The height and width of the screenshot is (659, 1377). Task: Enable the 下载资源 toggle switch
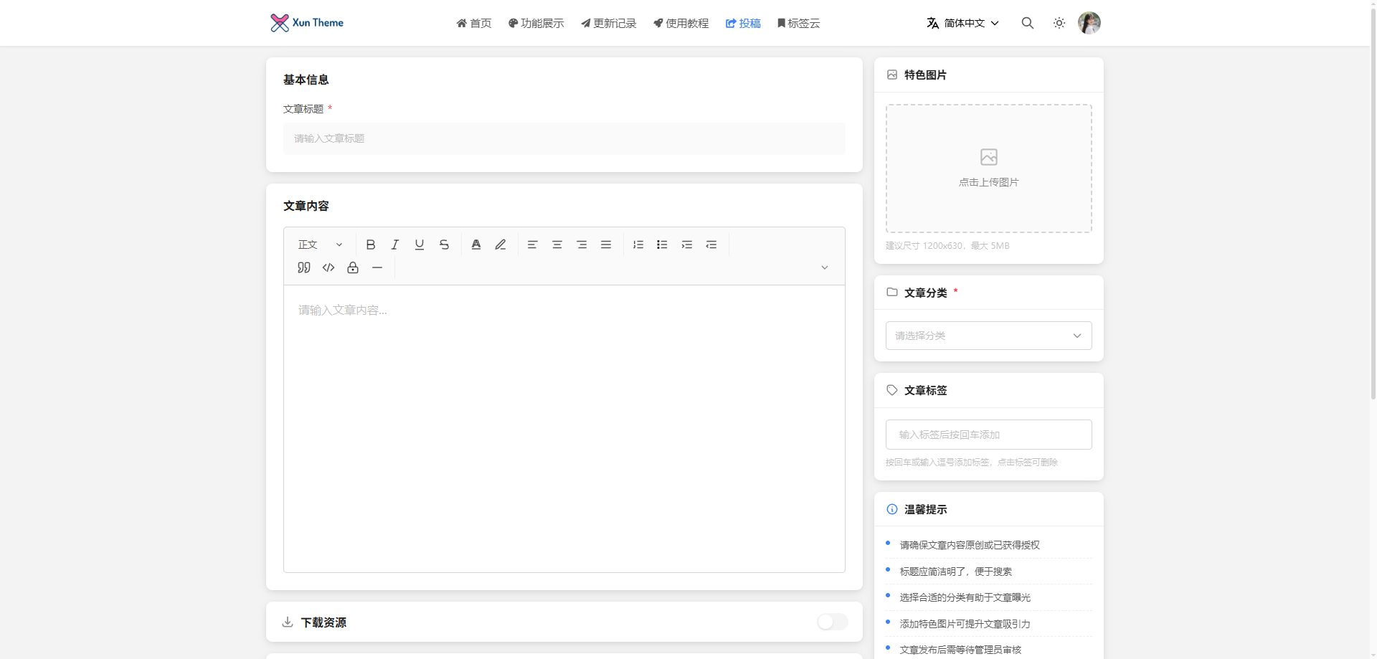[x=832, y=622]
